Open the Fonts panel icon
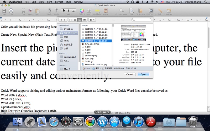The height and width of the screenshot is (131, 210). (x=89, y=11)
